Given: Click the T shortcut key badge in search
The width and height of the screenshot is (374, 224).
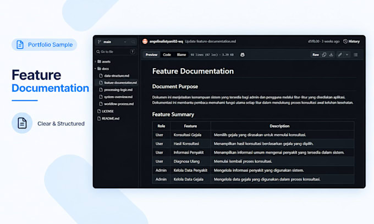Looking at the screenshot, I should (x=133, y=52).
